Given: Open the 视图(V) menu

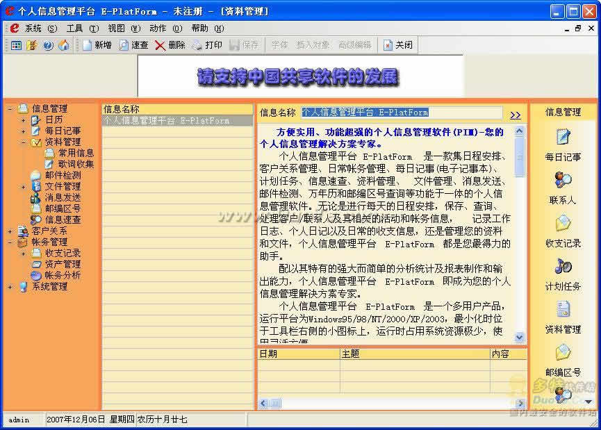Looking at the screenshot, I should click(x=124, y=28).
